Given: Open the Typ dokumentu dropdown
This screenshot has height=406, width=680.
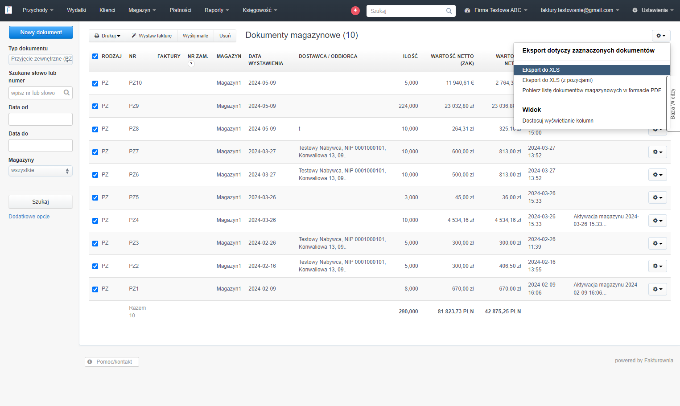Looking at the screenshot, I should pos(41,59).
